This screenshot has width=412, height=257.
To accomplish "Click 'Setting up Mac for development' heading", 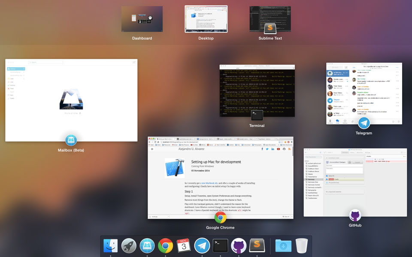I will click(x=216, y=162).
